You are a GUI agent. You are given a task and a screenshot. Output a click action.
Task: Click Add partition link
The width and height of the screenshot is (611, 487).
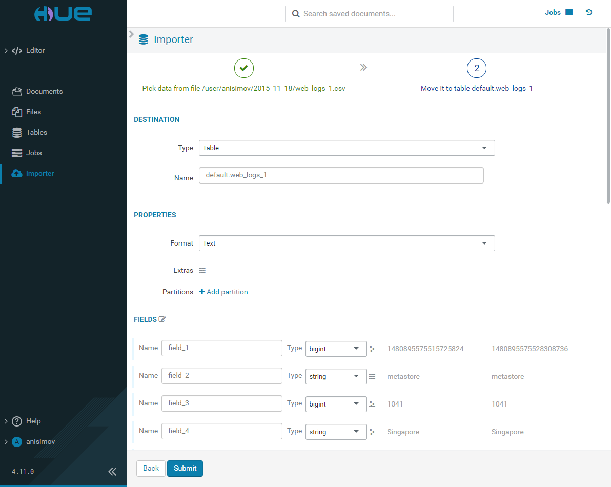coord(223,292)
